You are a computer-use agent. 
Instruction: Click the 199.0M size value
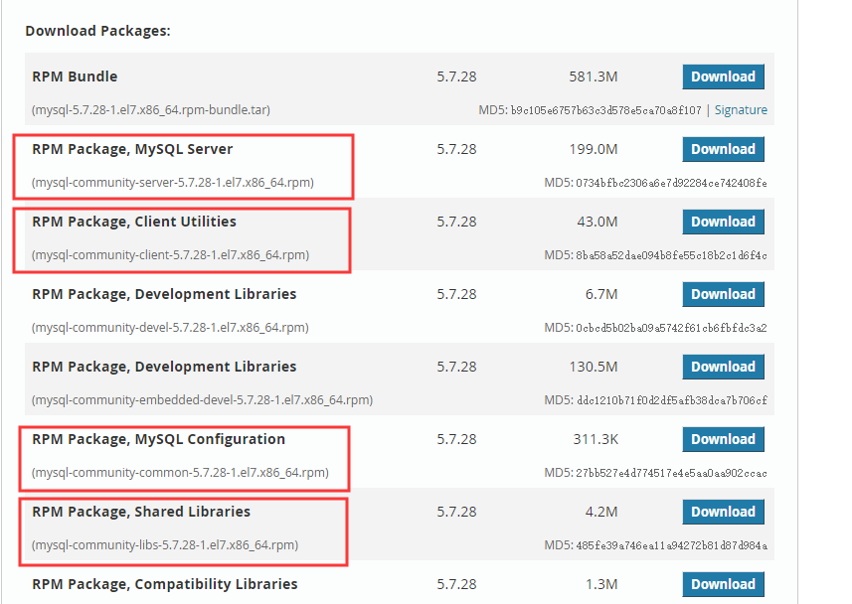594,149
